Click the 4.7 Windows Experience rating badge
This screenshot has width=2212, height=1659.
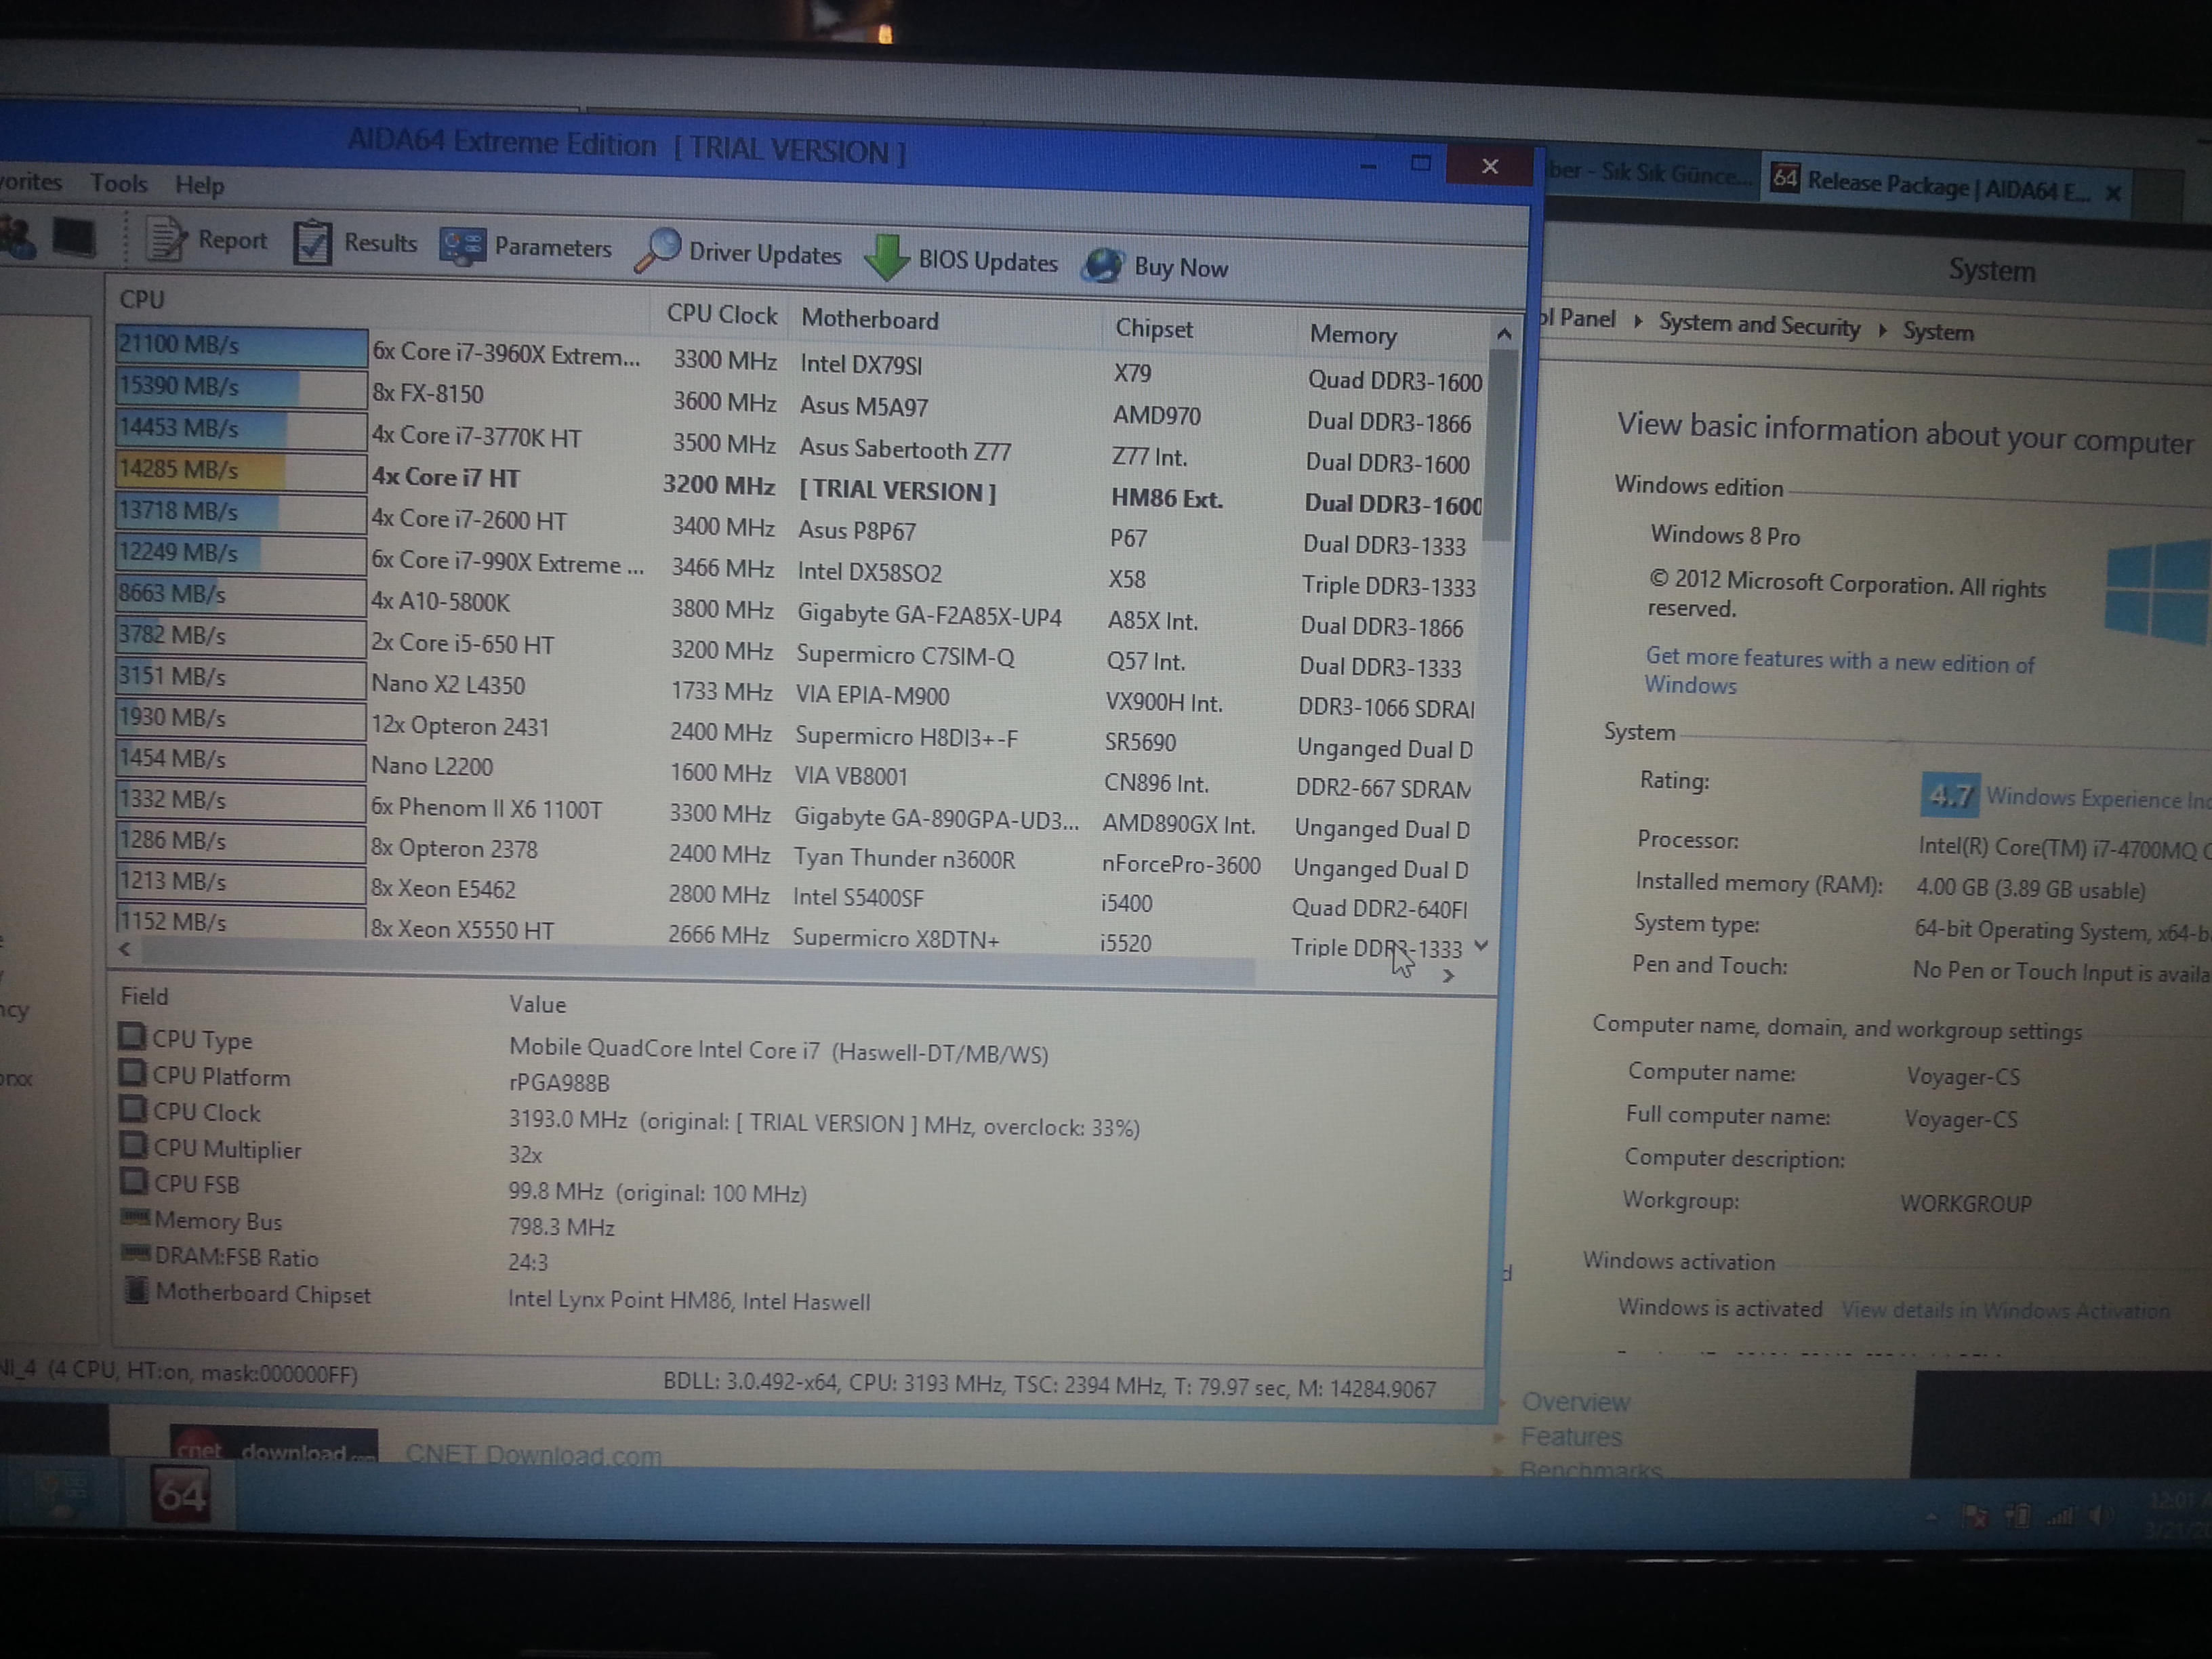1950,795
